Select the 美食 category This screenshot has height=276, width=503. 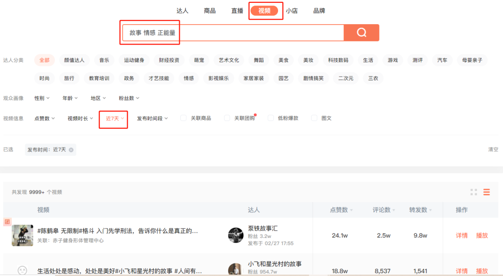(284, 60)
